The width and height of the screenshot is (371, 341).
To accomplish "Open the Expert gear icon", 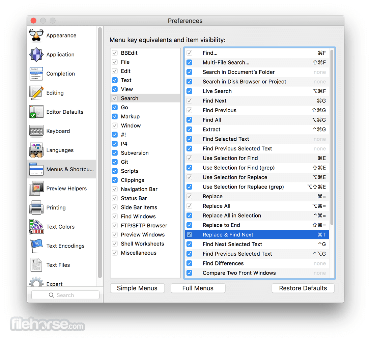I will [36, 282].
